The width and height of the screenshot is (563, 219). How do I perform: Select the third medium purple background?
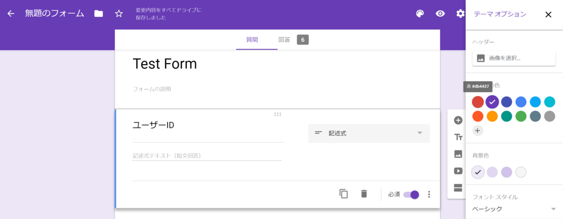tap(506, 172)
